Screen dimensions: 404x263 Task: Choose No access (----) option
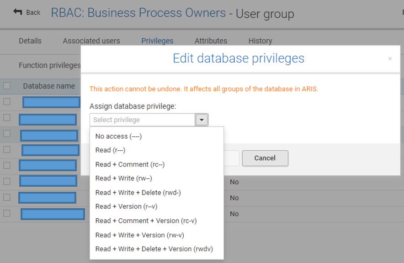tap(118, 136)
